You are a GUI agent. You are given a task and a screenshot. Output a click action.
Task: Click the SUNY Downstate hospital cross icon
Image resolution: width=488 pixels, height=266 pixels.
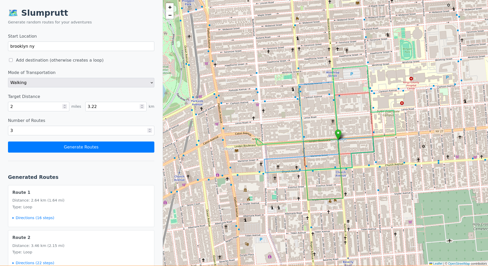click(402, 103)
